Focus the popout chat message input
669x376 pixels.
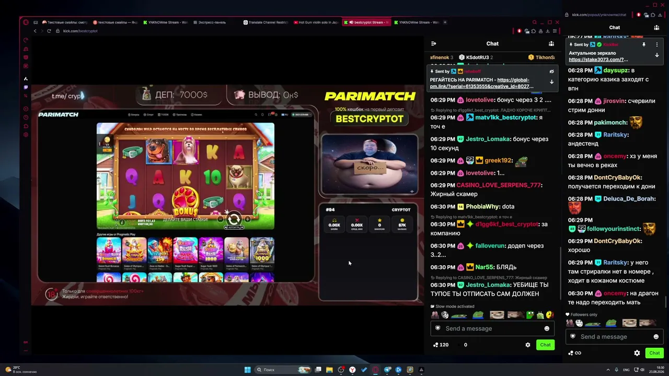coord(615,337)
